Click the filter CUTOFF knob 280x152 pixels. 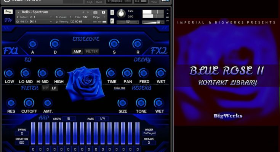29,103
